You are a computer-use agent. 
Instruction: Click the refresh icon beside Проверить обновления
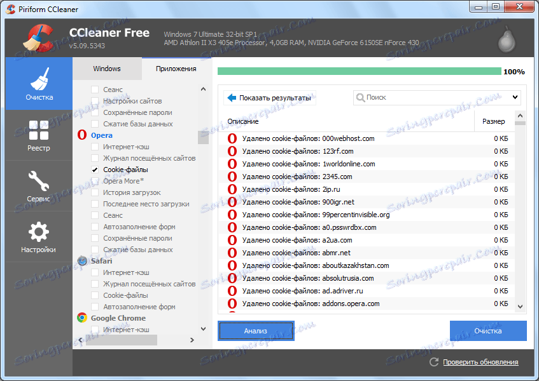[x=434, y=362]
